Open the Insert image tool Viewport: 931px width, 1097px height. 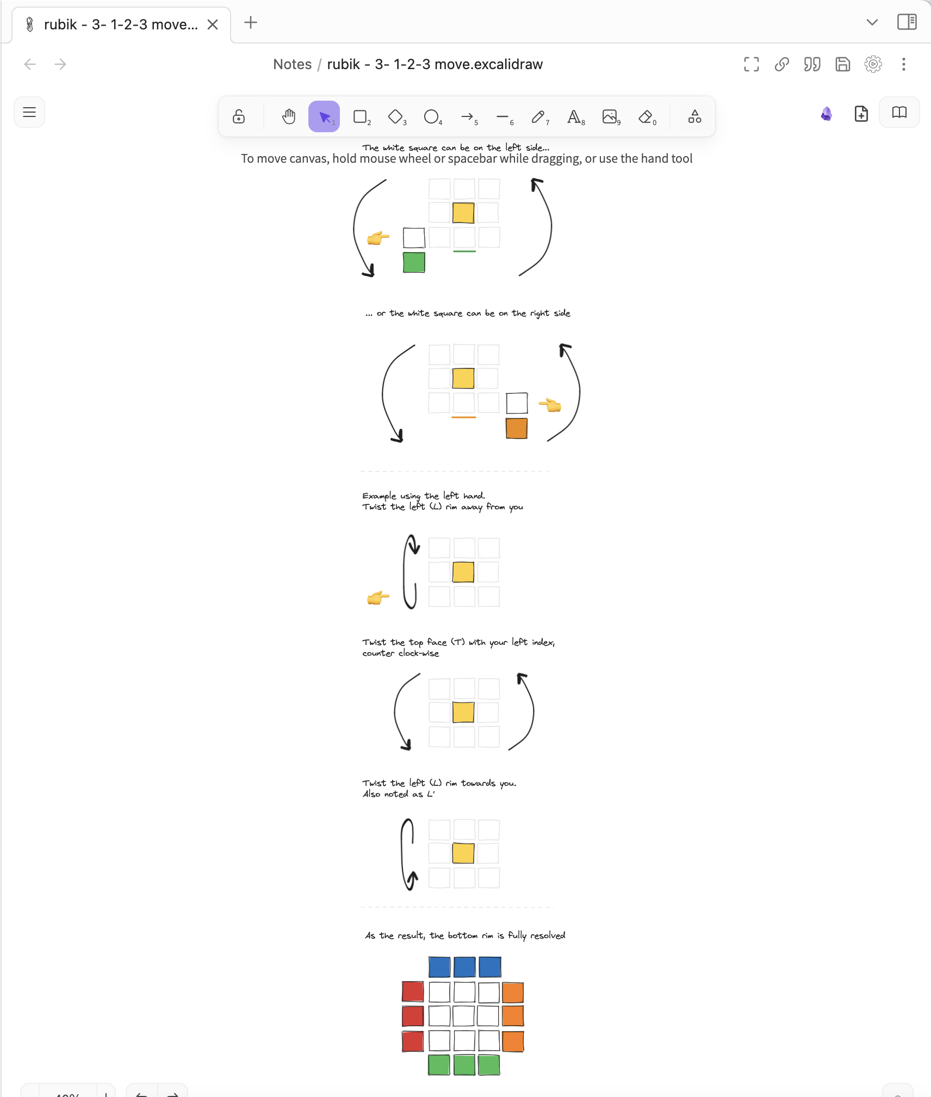610,116
